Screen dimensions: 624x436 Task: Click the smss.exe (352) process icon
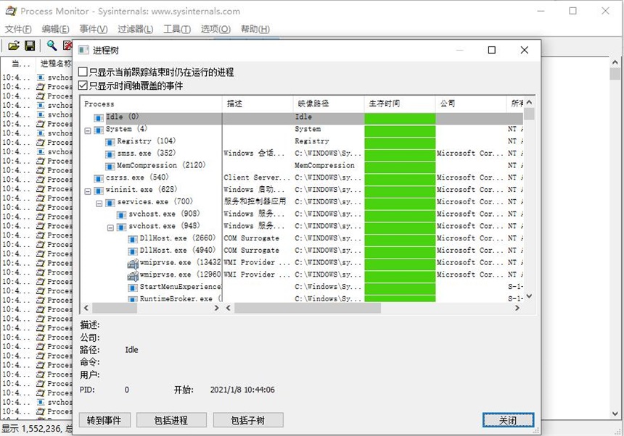click(x=110, y=154)
